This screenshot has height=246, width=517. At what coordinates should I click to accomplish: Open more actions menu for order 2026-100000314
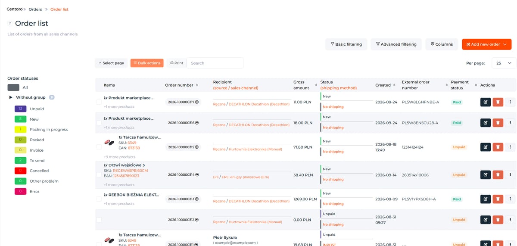tap(510, 175)
